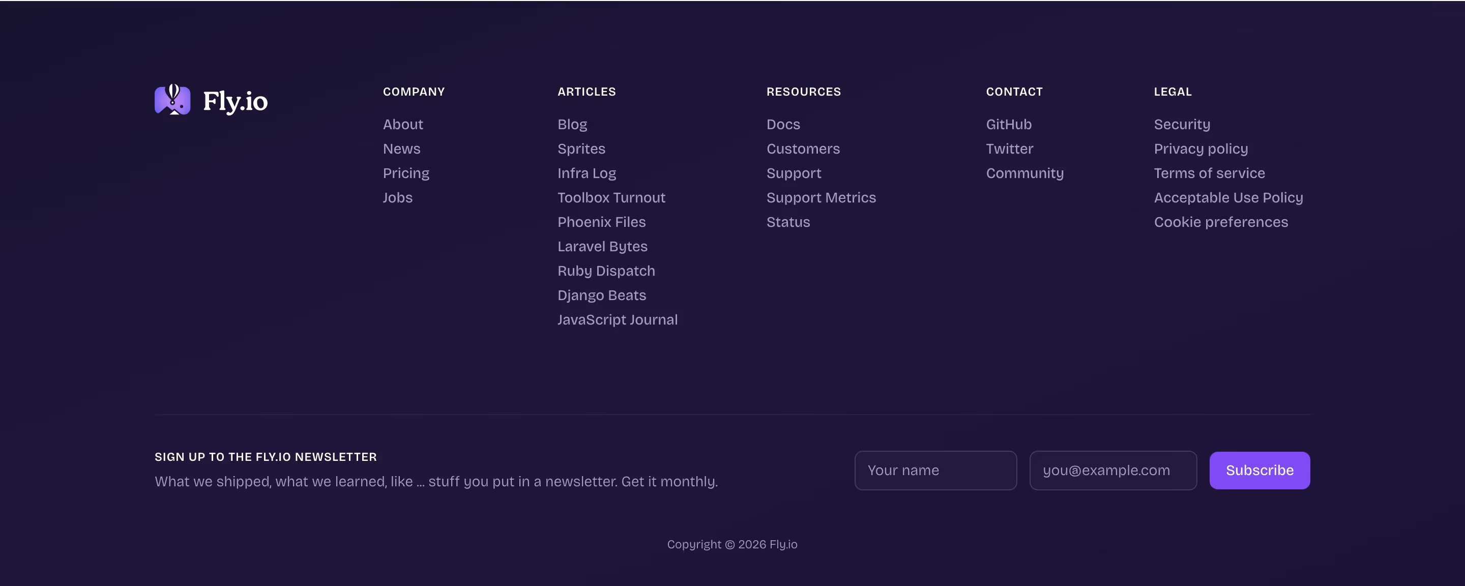
Task: Click the CONTACT column heading
Action: point(1015,92)
